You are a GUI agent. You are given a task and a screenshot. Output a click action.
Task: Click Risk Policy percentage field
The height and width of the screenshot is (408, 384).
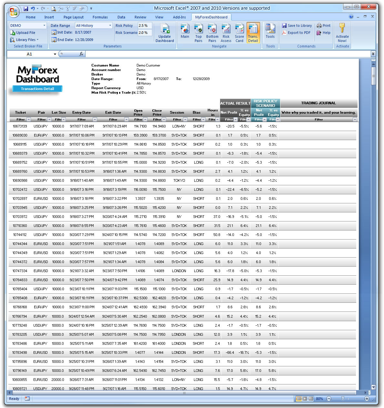pyautogui.click(x=145, y=25)
